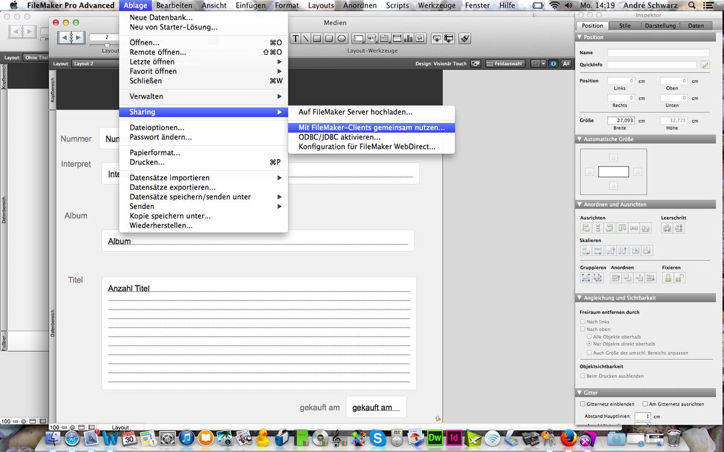
Task: Select the Button tool in toolbar
Action: pyautogui.click(x=372, y=39)
